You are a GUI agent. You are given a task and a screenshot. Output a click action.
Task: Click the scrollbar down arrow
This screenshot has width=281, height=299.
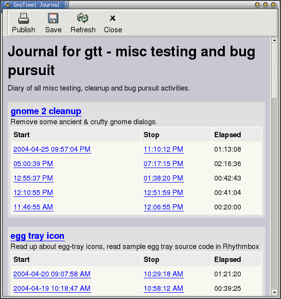pos(274,292)
